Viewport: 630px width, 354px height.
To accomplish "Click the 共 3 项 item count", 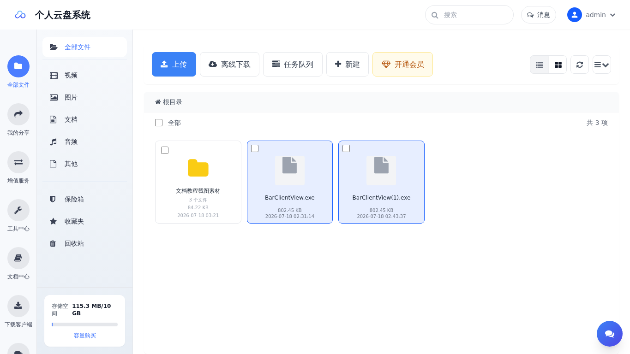I will point(597,123).
